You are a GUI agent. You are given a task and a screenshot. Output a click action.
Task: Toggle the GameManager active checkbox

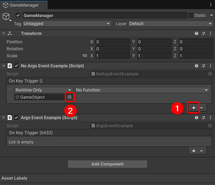coord(18,16)
